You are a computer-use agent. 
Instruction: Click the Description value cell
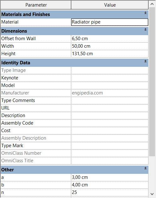coord(110,116)
